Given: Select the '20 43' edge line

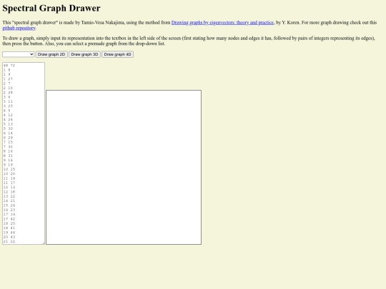Looking at the screenshot, I should (x=9, y=237).
